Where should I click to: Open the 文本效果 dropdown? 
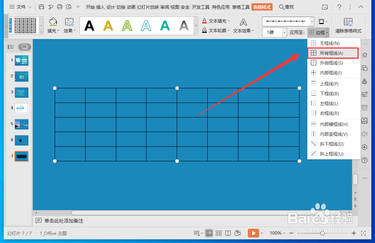pyautogui.click(x=243, y=26)
